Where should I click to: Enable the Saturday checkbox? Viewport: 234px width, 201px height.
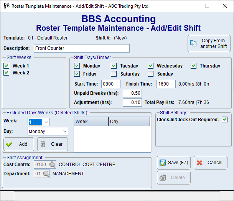pyautogui.click(x=114, y=74)
